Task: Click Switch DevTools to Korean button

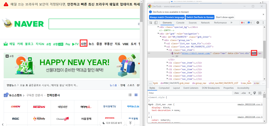Action: coord(200,17)
